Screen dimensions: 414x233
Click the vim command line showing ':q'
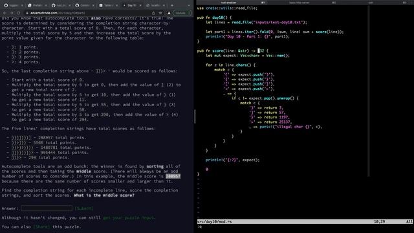[x=200, y=227]
